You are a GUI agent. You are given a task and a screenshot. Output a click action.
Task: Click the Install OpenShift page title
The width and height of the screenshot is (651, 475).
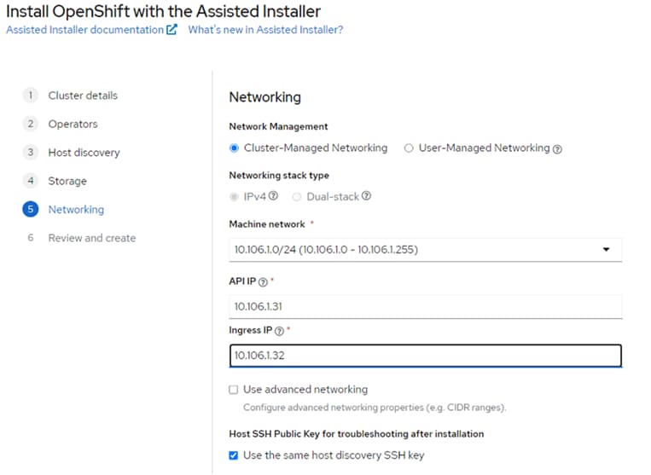(x=163, y=11)
